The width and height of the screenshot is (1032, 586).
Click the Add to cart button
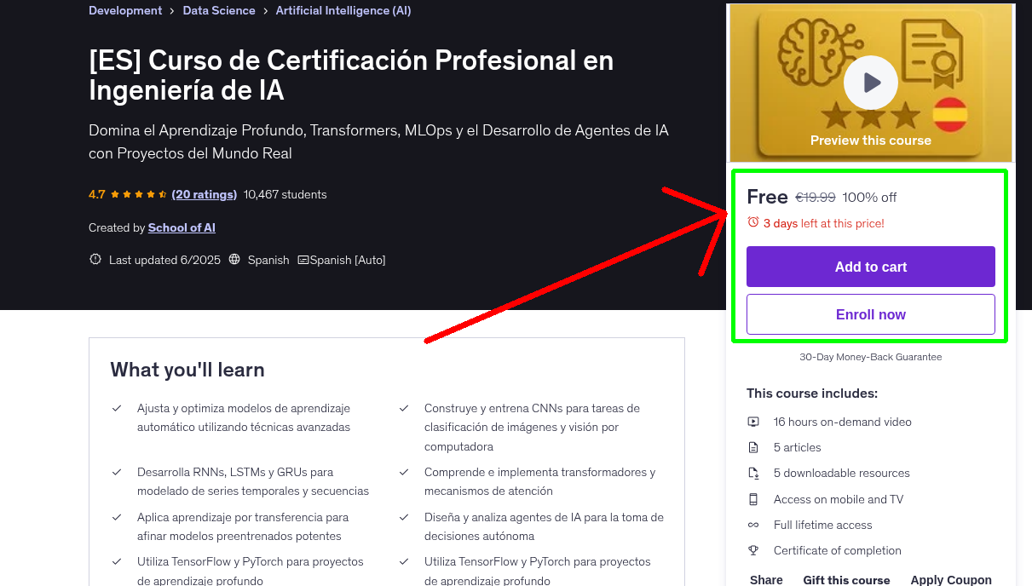pos(870,267)
